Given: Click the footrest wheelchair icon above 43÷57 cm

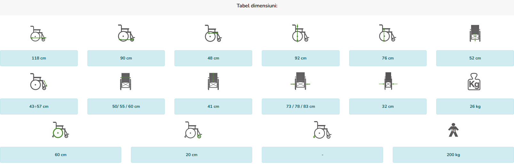Looking at the screenshot, I should tap(38, 82).
